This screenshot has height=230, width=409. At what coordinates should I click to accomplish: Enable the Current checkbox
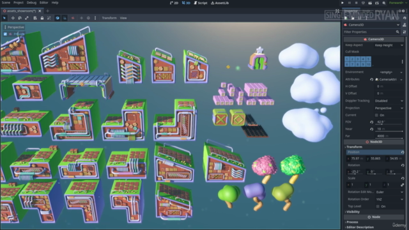point(376,115)
